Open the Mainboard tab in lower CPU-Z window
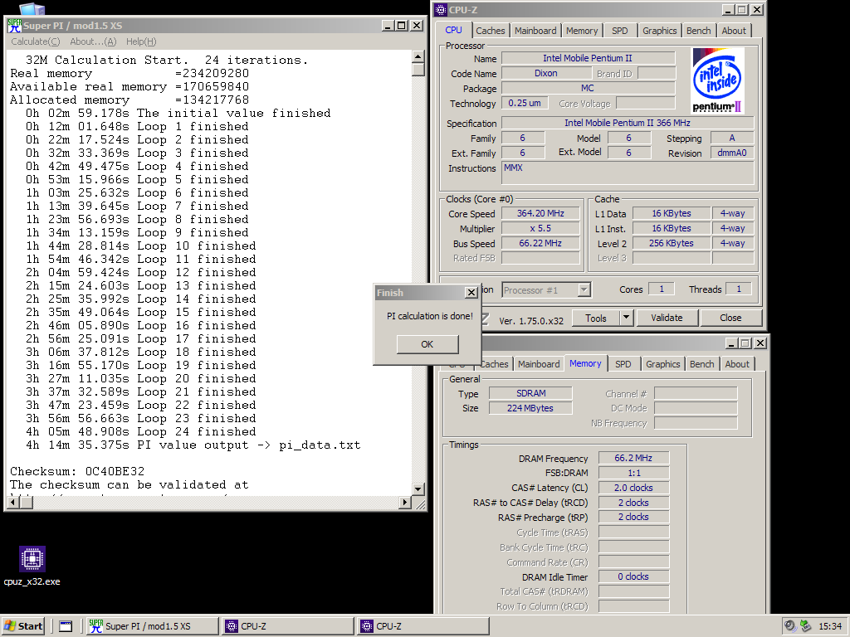Screen dimensions: 850x637 pos(538,364)
